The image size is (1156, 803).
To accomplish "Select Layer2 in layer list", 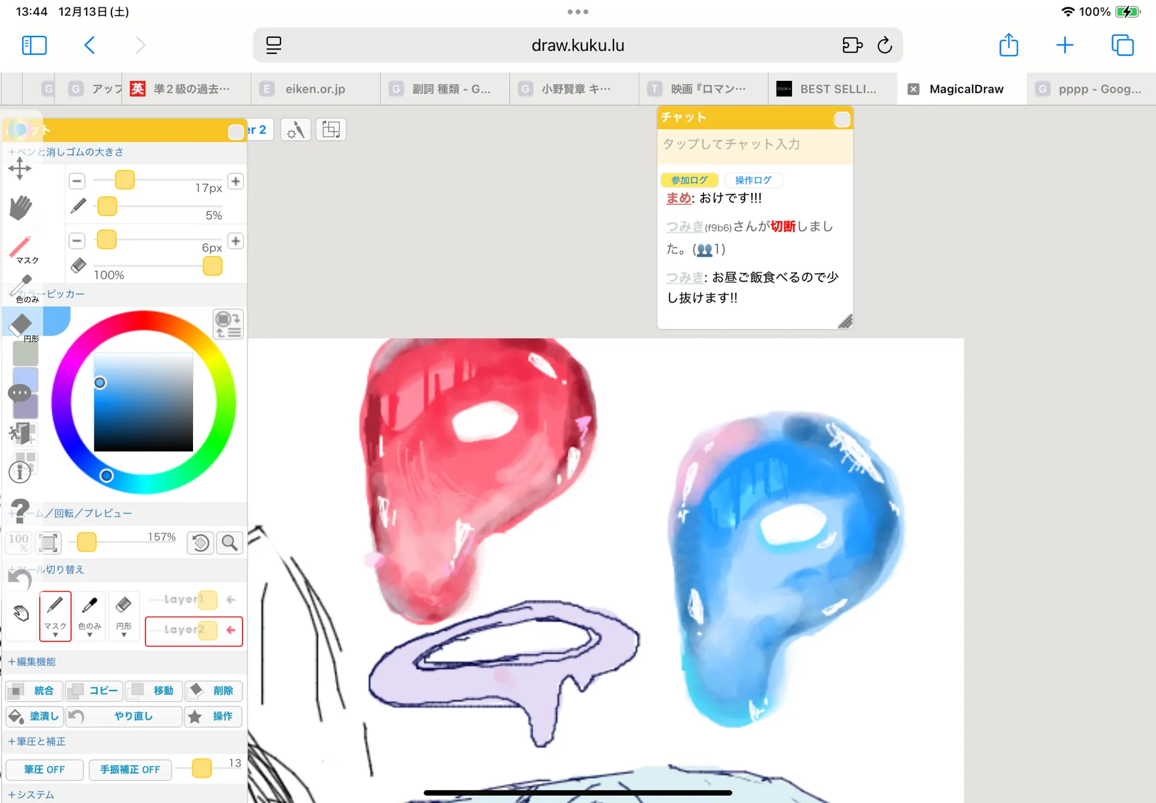I will click(x=194, y=630).
